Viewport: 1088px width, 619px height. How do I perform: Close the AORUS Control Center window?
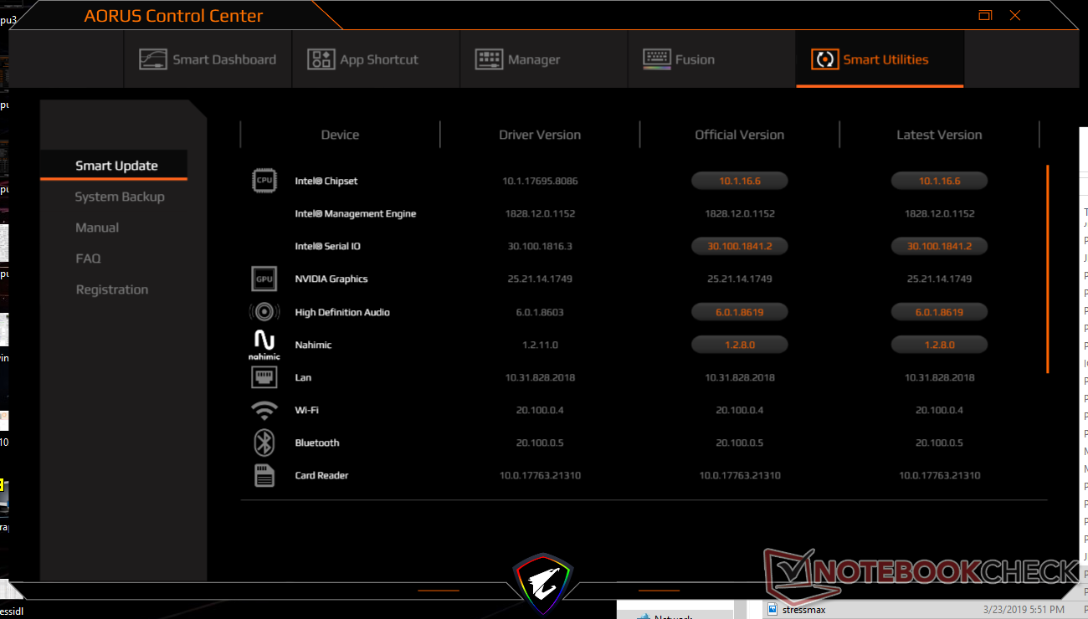pos(1015,15)
